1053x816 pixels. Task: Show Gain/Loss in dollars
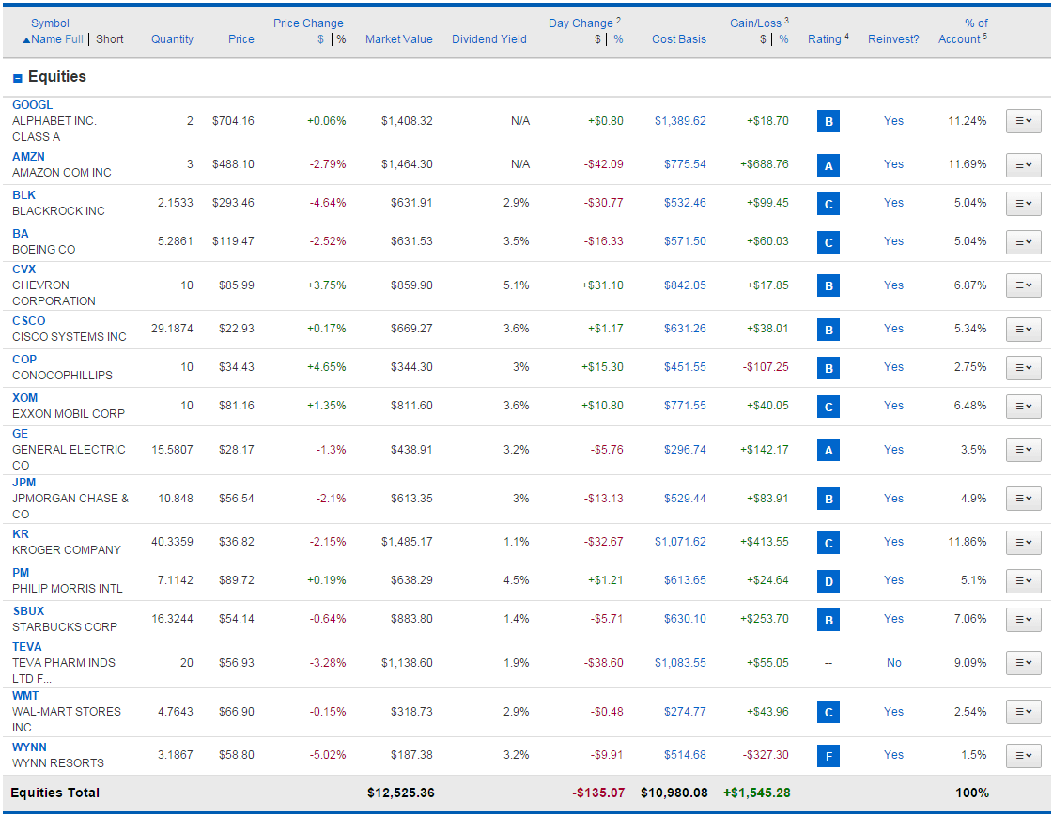[x=763, y=39]
